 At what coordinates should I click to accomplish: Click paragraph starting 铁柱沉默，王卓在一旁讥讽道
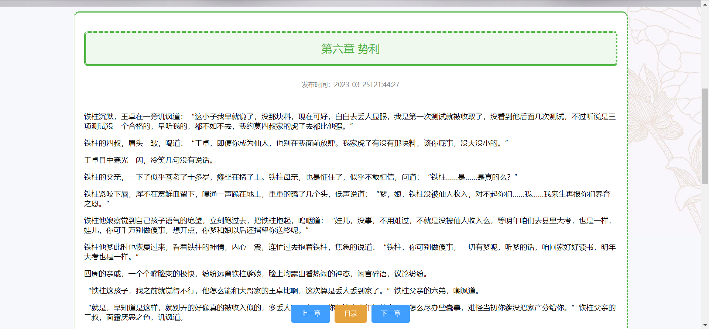[x=350, y=121]
